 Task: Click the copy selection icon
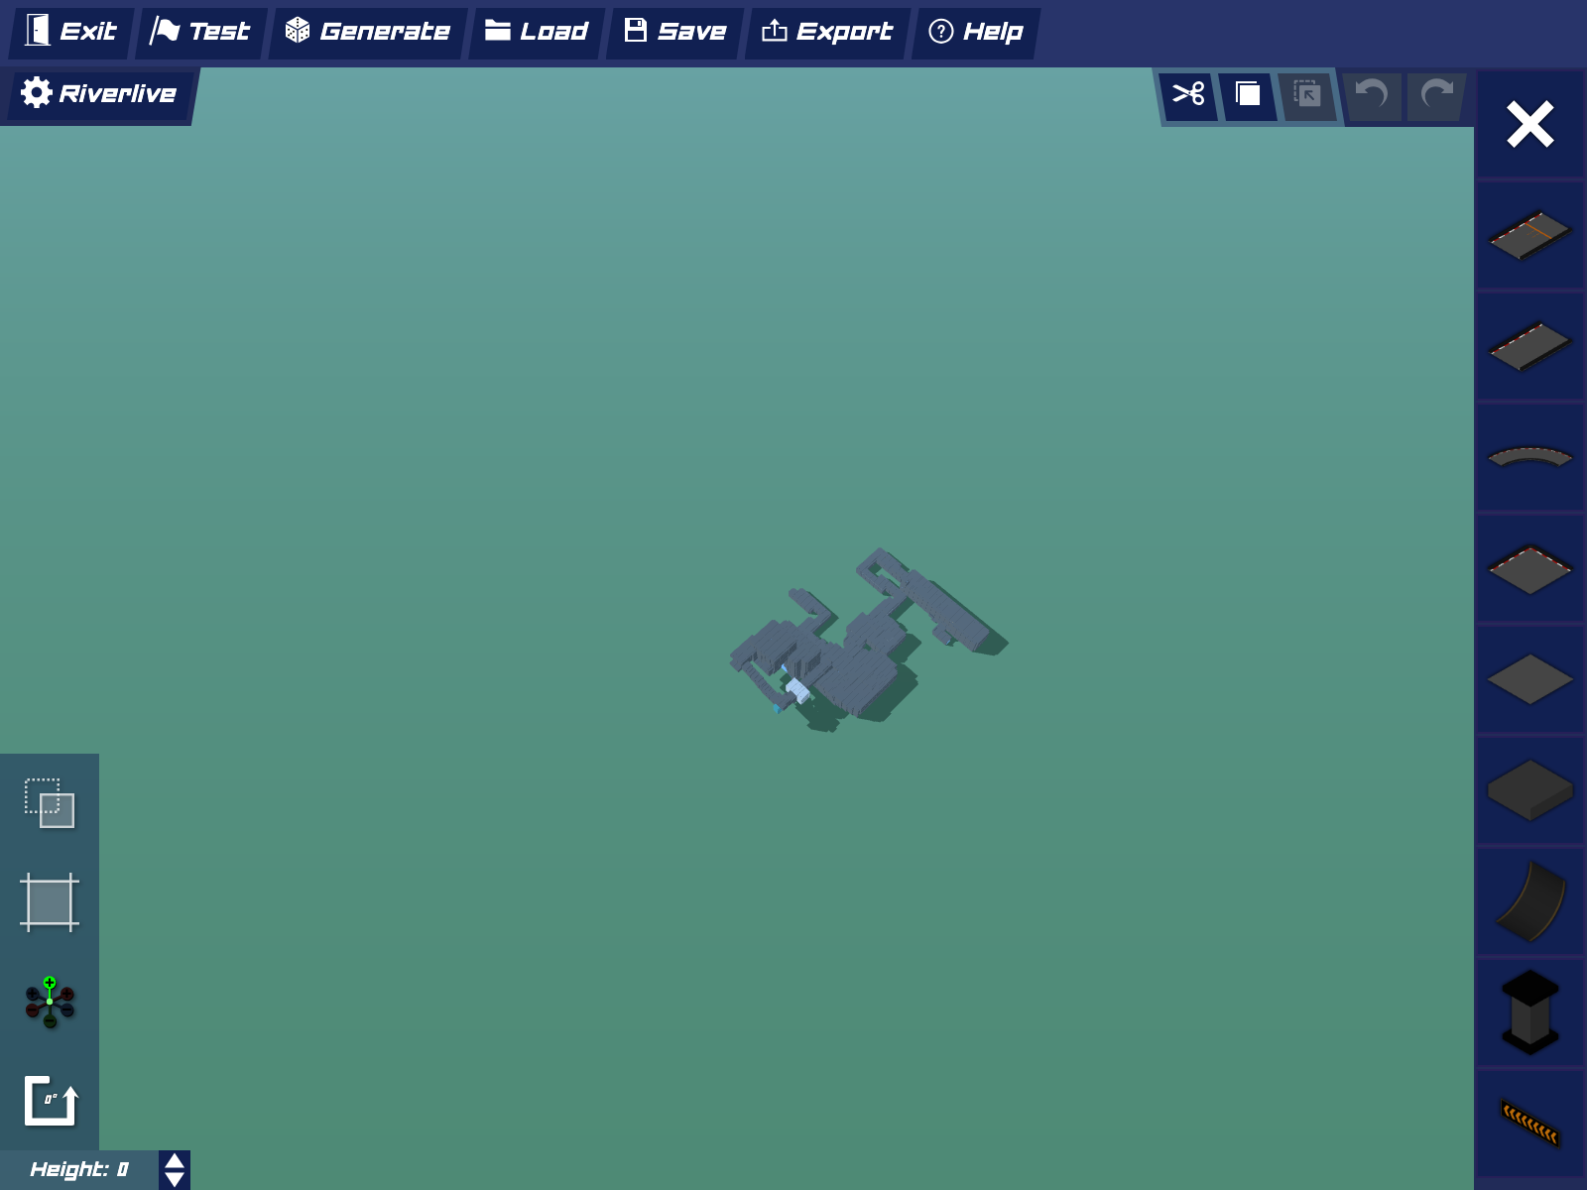tap(1248, 95)
